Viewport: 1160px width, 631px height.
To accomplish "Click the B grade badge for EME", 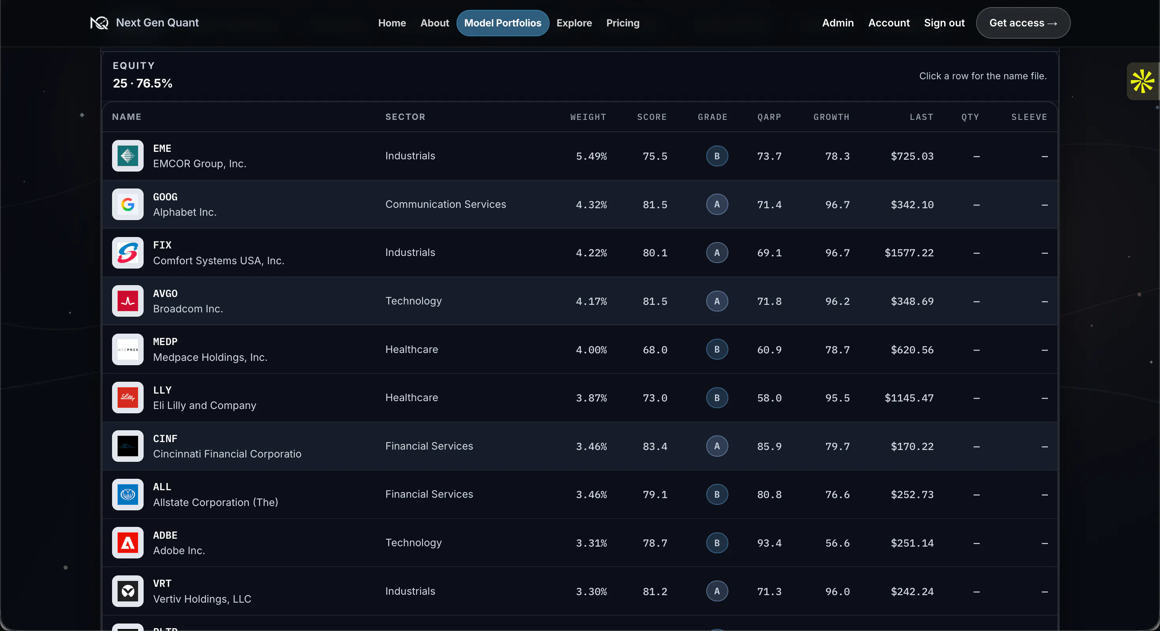I will [717, 156].
